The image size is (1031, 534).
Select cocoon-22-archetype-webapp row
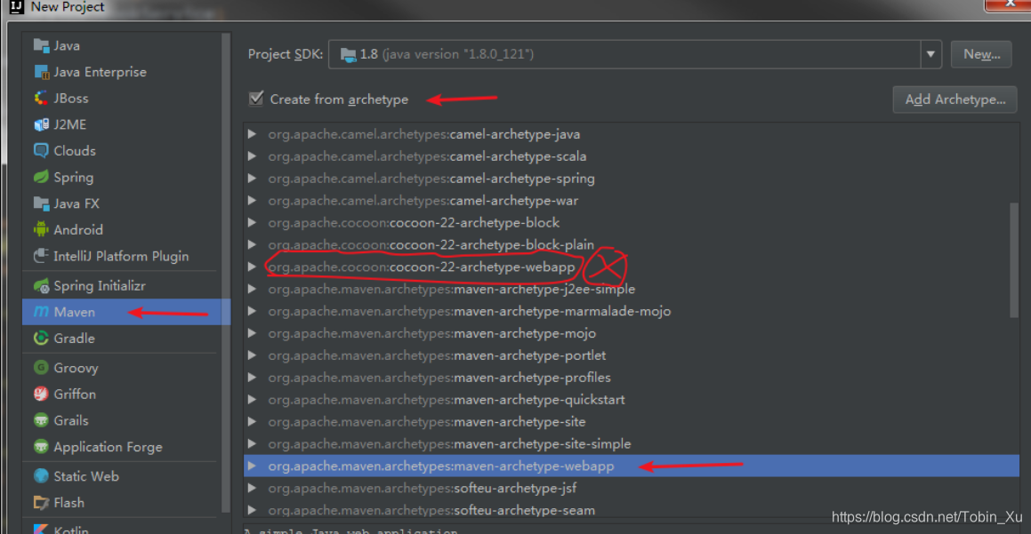pos(632,267)
